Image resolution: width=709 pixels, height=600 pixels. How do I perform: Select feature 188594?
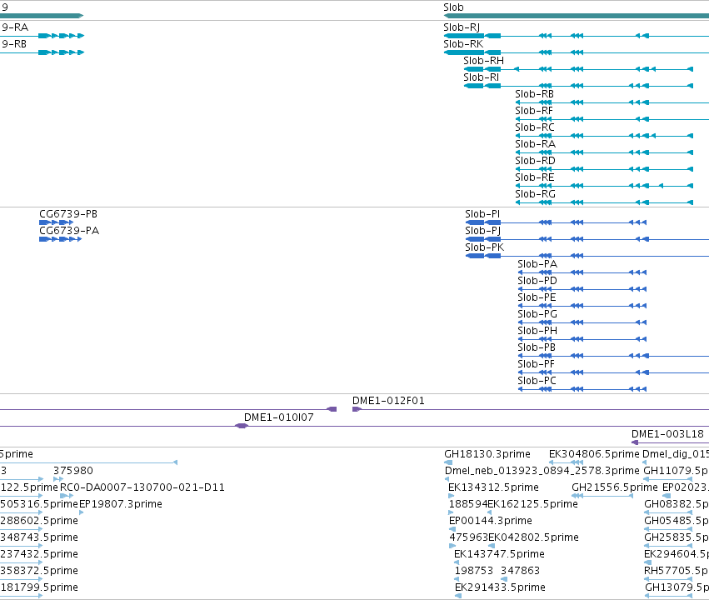(468, 504)
